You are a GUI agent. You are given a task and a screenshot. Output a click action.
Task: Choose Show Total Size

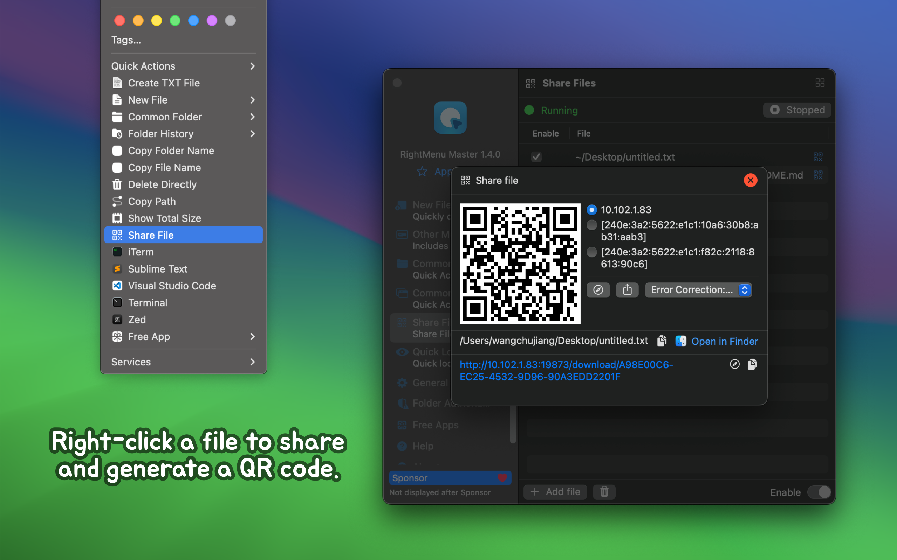click(184, 218)
